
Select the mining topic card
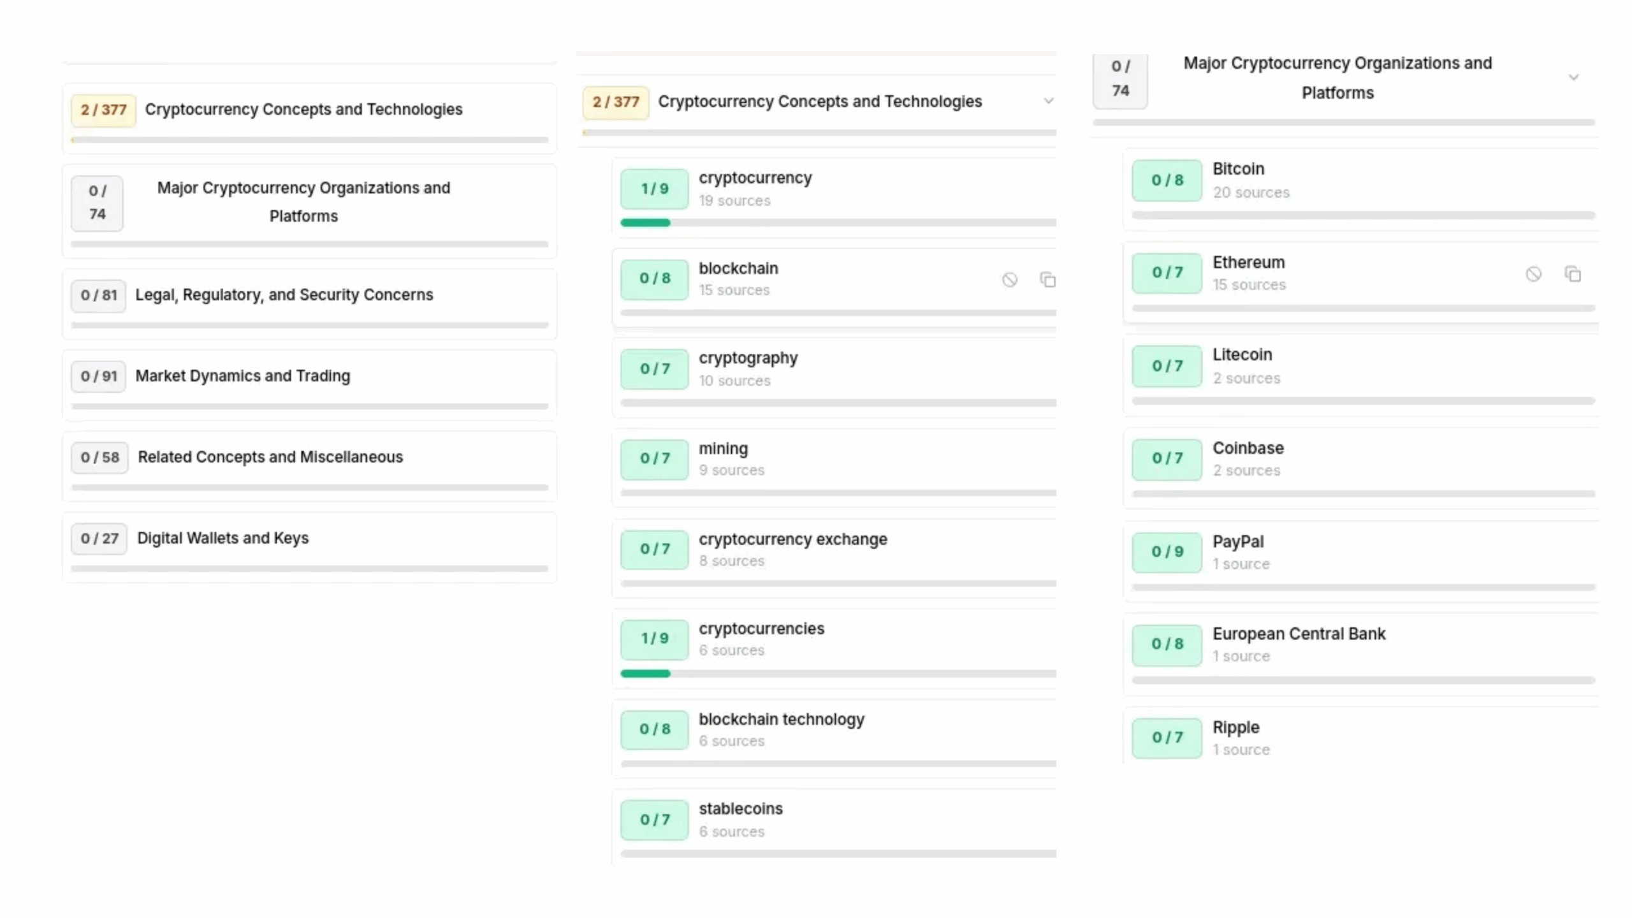coord(834,468)
